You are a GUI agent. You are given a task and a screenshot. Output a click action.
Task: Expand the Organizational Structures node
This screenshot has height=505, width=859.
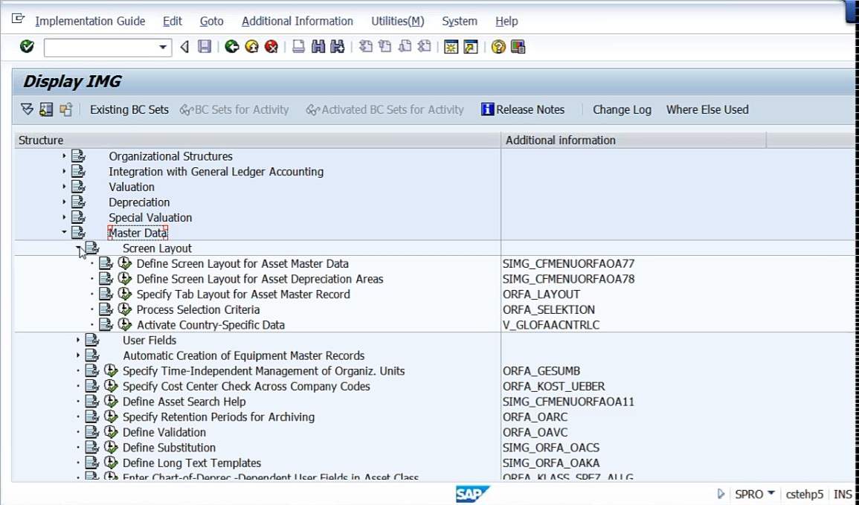(x=63, y=156)
